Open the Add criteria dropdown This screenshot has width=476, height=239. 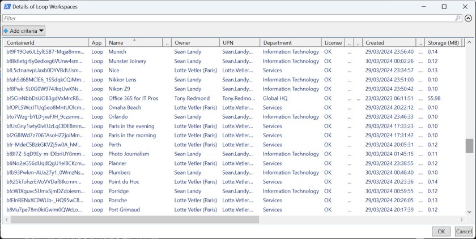pos(24,31)
